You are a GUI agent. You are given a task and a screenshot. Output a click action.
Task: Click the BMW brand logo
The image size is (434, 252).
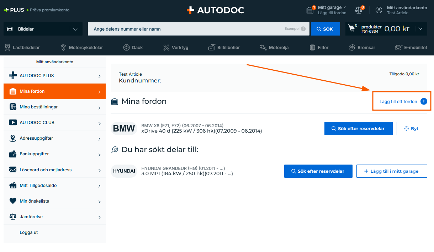click(124, 128)
